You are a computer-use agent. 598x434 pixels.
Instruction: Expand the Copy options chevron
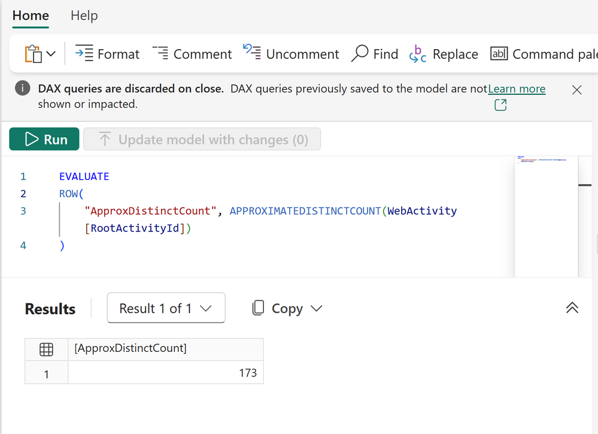pyautogui.click(x=317, y=308)
